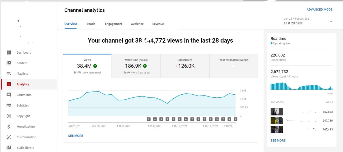
Task: Select the Subscribers metric card
Action: pyautogui.click(x=185, y=66)
